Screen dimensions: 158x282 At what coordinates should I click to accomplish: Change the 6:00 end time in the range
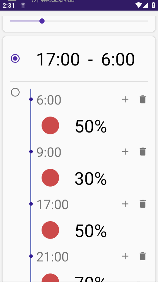click(x=118, y=59)
